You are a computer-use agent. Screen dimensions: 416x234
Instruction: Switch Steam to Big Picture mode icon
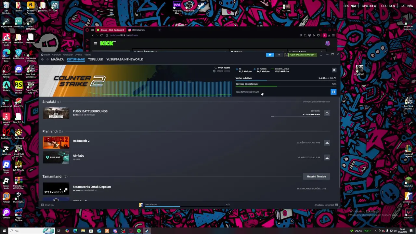coord(321,55)
